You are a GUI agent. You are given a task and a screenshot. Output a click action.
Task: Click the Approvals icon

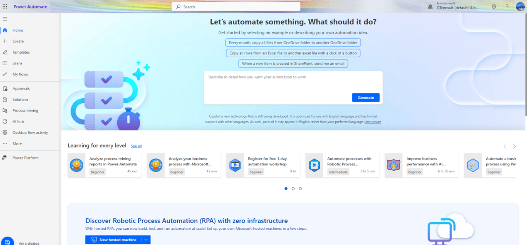click(x=5, y=89)
